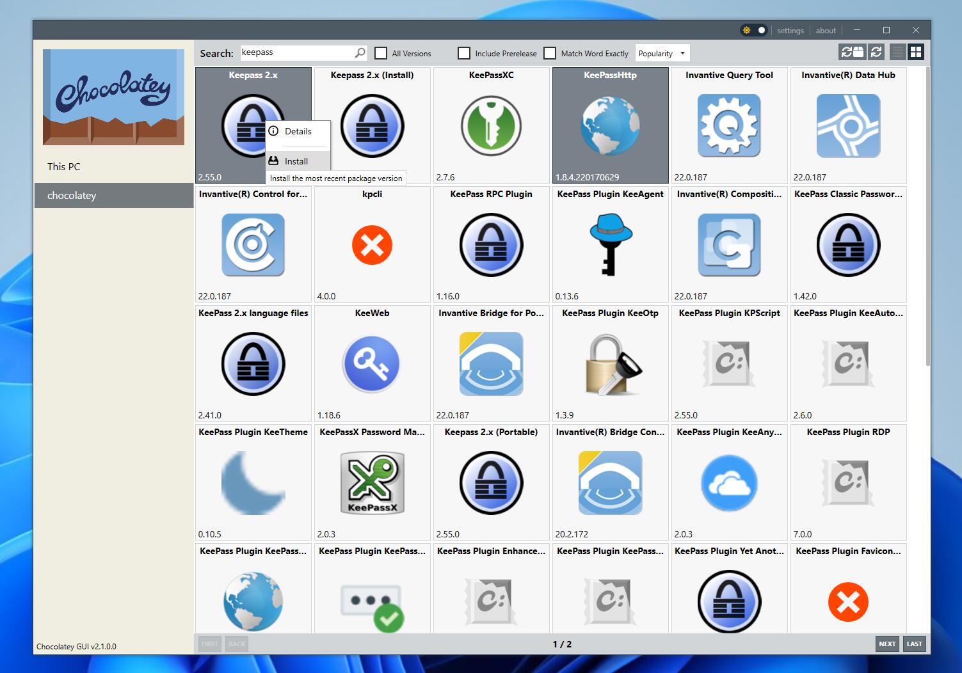The image size is (962, 673).
Task: Click the Keepass 2.x (Portable) padlock icon
Action: pos(491,483)
